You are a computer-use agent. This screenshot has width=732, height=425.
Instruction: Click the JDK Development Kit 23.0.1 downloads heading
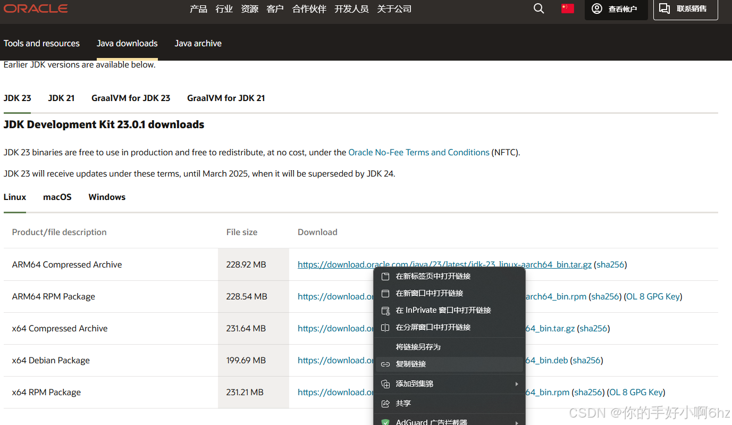[x=104, y=125]
